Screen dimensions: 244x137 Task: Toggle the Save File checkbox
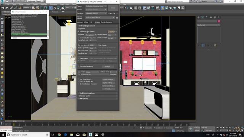[108, 13]
